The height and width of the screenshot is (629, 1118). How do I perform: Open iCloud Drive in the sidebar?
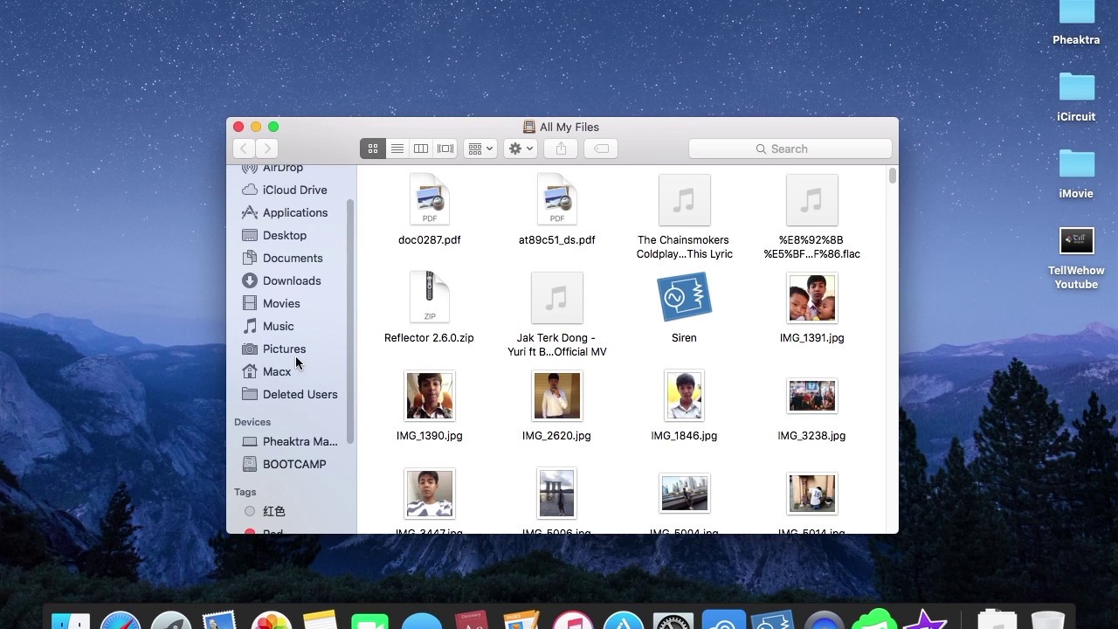pos(293,190)
